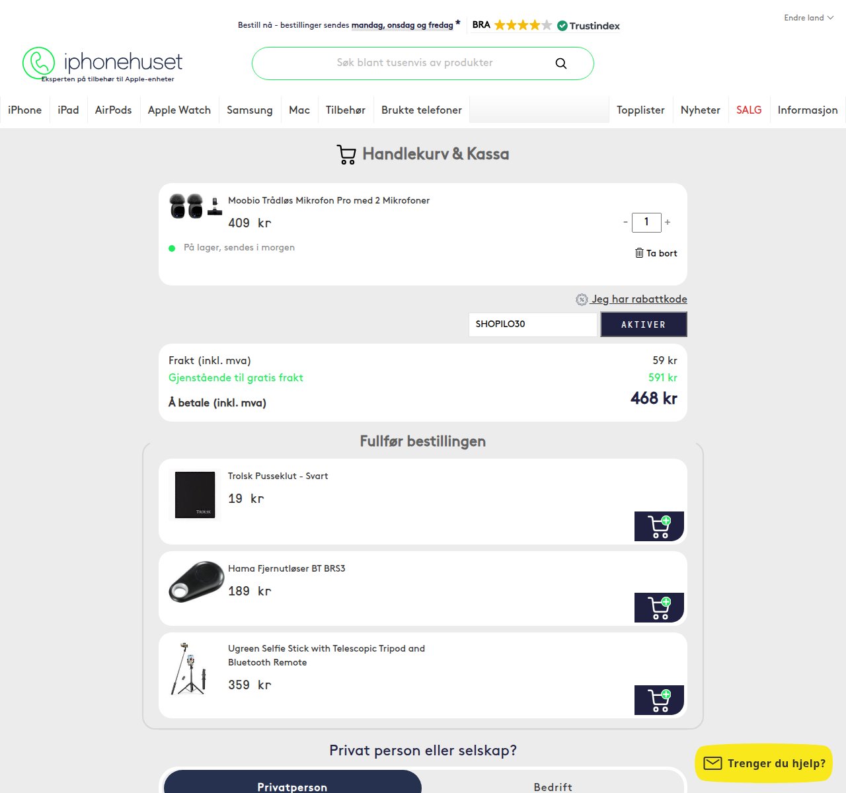Open the AirPods menu

click(x=113, y=110)
